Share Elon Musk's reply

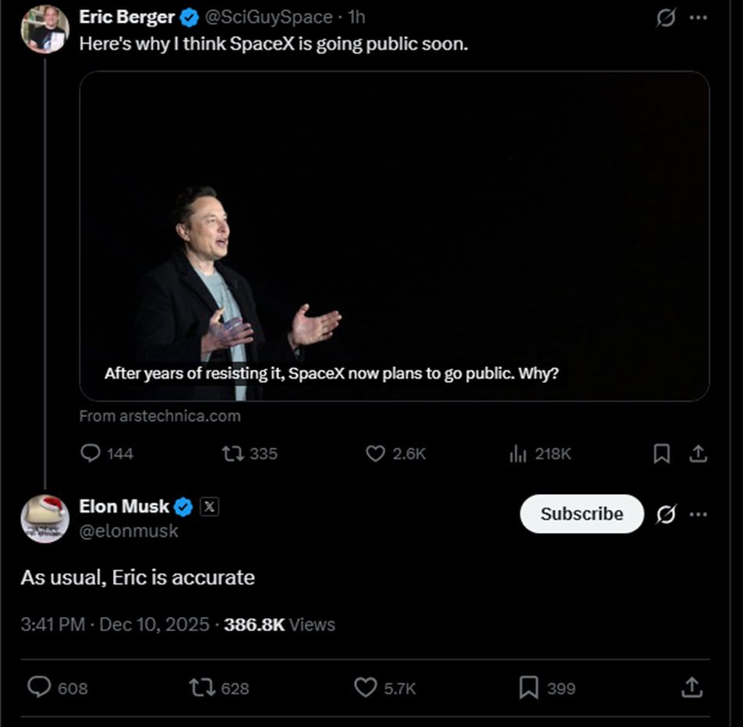(x=691, y=687)
